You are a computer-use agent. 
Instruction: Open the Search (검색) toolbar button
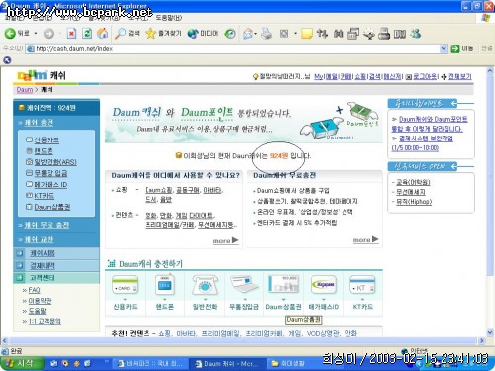(x=127, y=33)
